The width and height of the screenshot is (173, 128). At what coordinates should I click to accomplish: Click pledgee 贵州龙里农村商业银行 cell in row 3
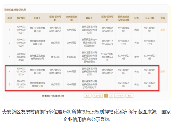(x=89, y=57)
